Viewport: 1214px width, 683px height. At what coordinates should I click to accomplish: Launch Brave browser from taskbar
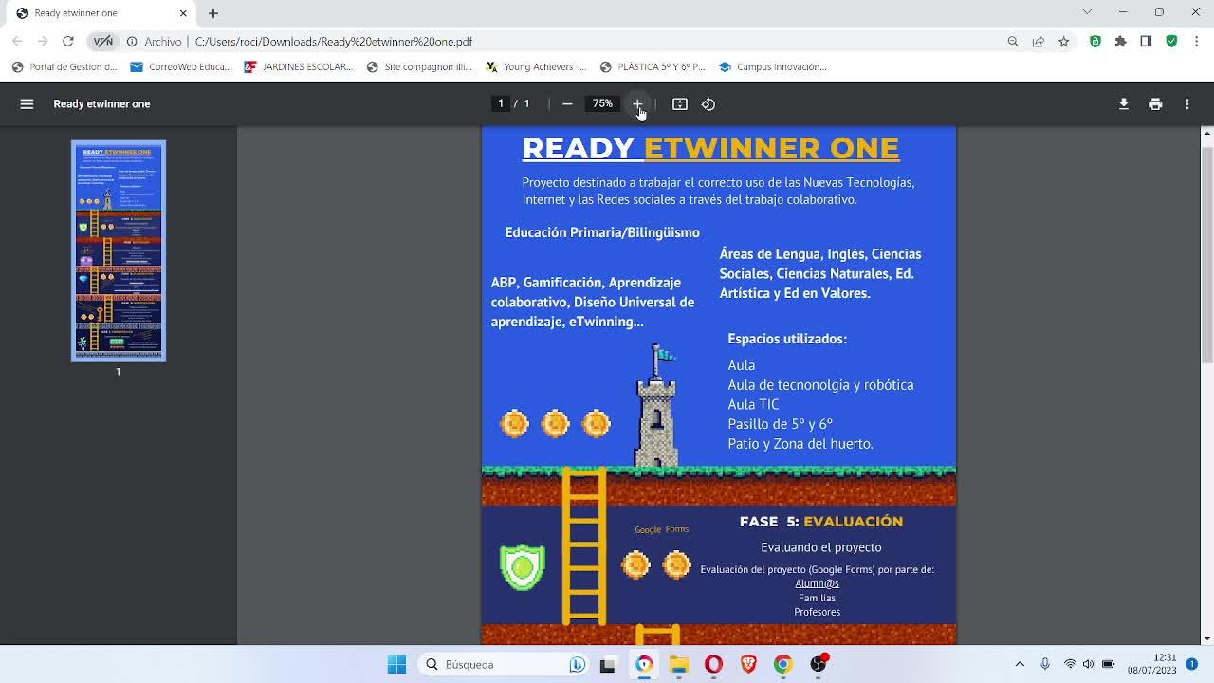[x=748, y=664]
